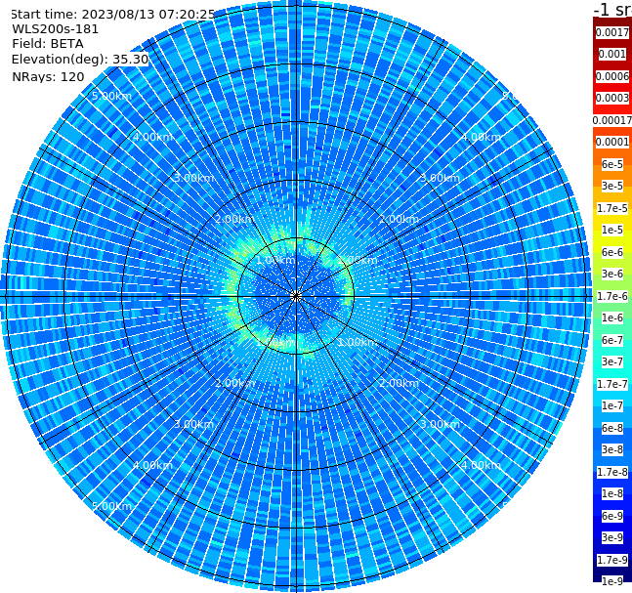Click the 6e-5 colorbar label
The image size is (632, 593).
point(612,164)
